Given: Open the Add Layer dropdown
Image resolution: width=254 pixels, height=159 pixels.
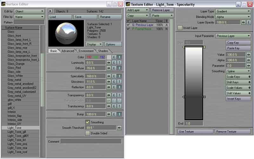Looking at the screenshot, I should tap(137, 10).
